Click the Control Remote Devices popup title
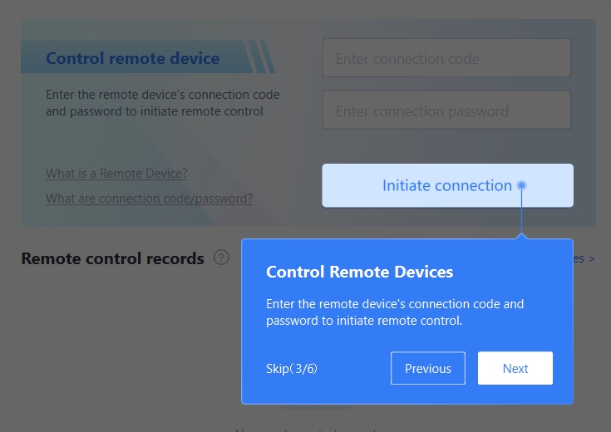The width and height of the screenshot is (611, 432). (x=359, y=272)
